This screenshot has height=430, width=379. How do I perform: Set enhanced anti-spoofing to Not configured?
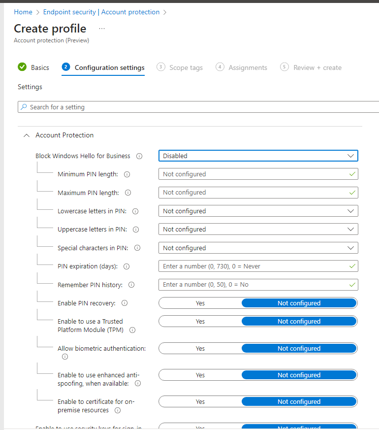[299, 375]
